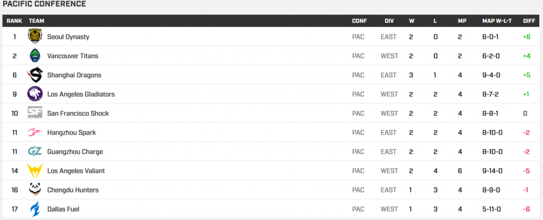Click the San Francisco Shock SF logo

35,113
